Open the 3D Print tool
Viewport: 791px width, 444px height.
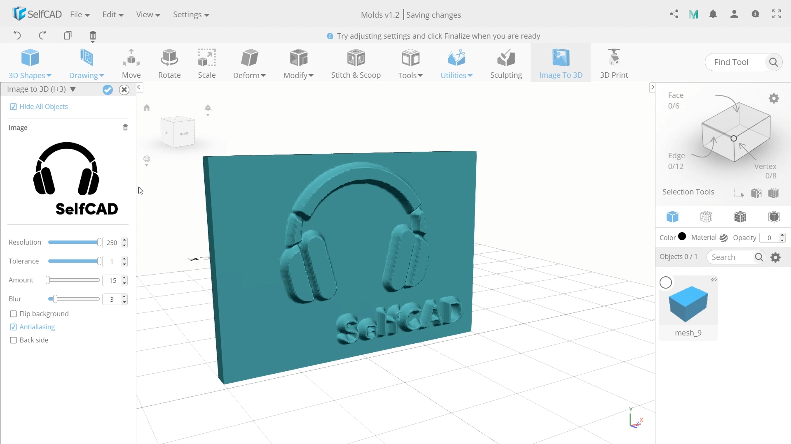(614, 63)
